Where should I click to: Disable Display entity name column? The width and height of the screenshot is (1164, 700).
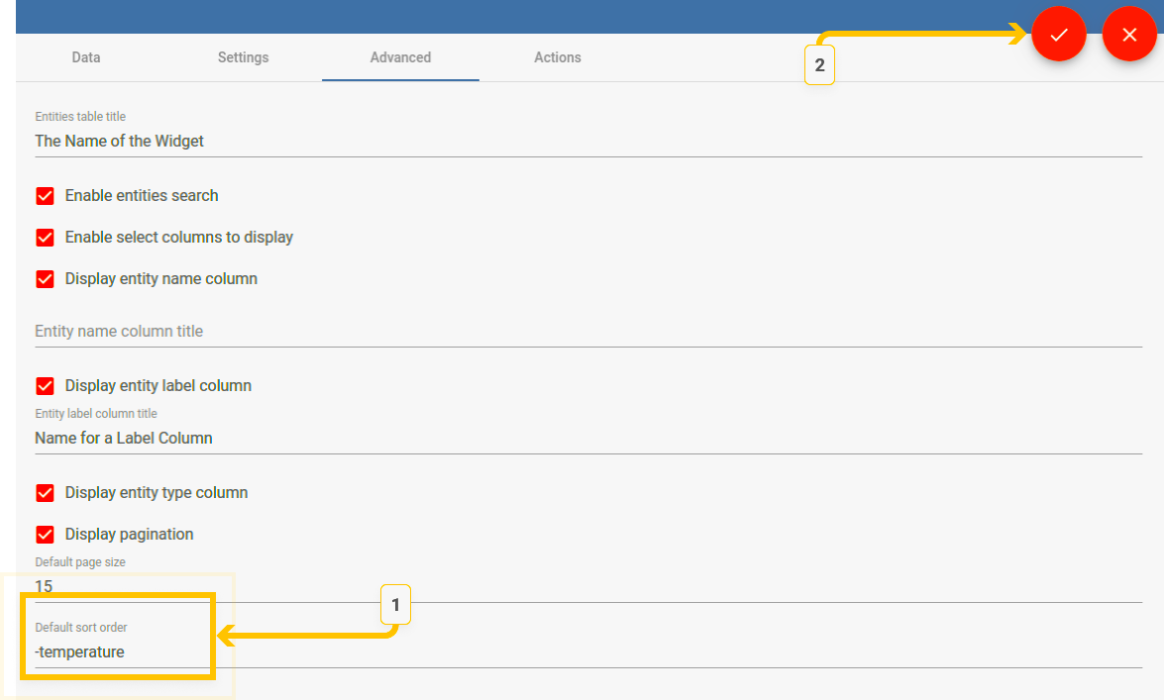coord(46,279)
